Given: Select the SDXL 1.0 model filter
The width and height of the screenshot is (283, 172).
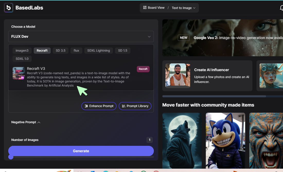Looking at the screenshot, I should coord(22,59).
